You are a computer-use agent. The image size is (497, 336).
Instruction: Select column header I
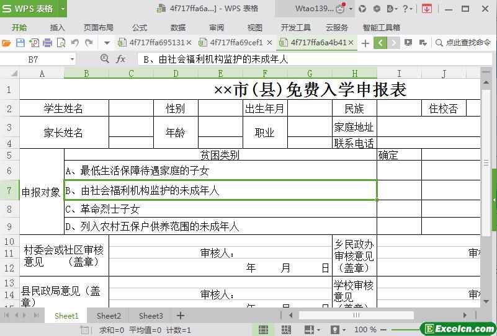coord(399,74)
